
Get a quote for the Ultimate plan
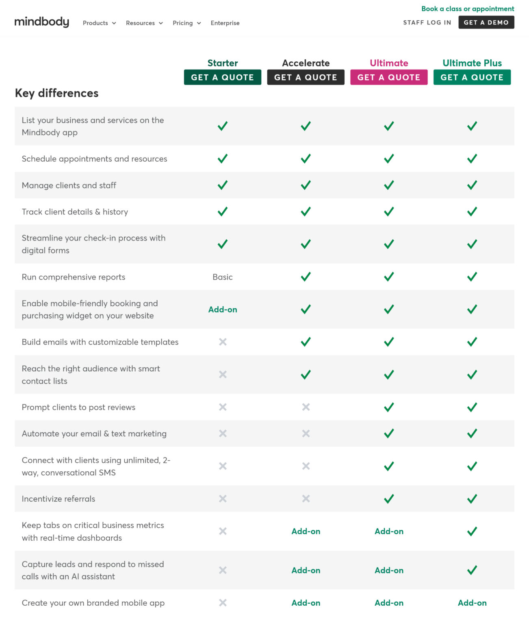point(389,77)
